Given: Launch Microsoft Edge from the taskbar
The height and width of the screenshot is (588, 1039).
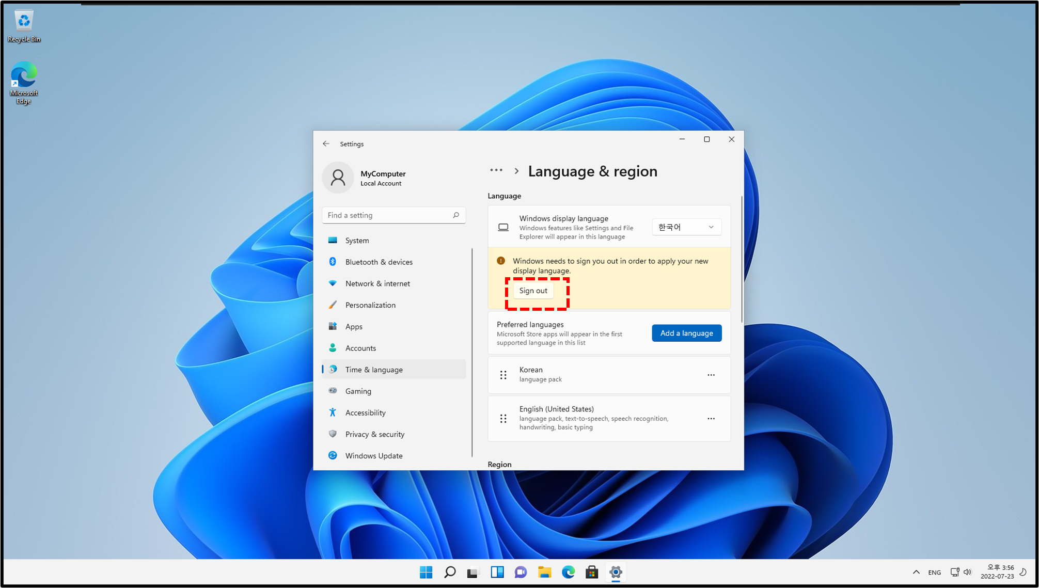Looking at the screenshot, I should [568, 572].
